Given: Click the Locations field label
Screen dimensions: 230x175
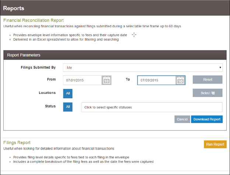Looking at the screenshot, I should 47,93.
